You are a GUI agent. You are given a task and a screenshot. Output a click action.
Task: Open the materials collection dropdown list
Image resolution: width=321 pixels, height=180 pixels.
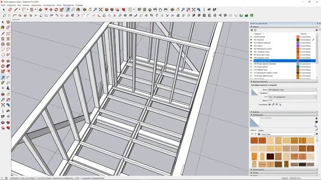tap(287, 134)
